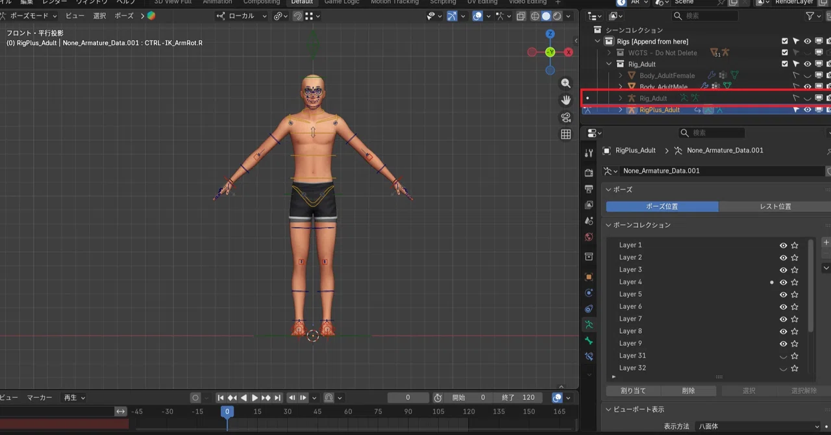Play the animation in reverse
Screen dimensions: 831x435
[243, 398]
